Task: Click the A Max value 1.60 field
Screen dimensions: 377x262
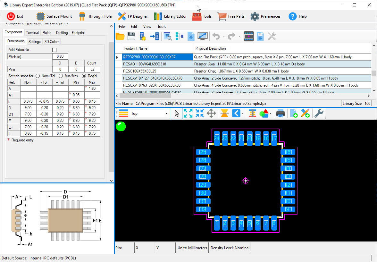Action: coord(92,89)
